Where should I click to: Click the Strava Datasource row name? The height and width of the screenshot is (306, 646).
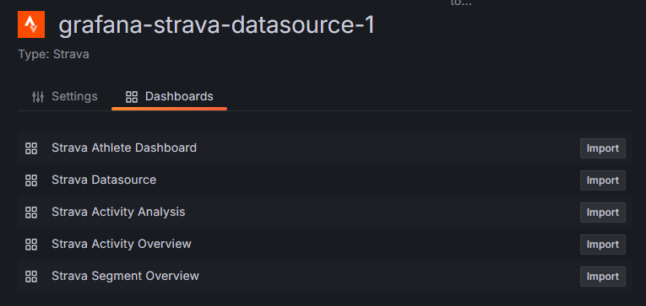(x=104, y=180)
